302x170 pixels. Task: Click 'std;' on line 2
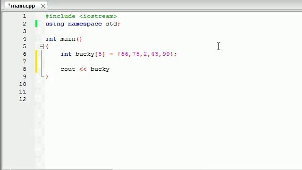tap(113, 24)
